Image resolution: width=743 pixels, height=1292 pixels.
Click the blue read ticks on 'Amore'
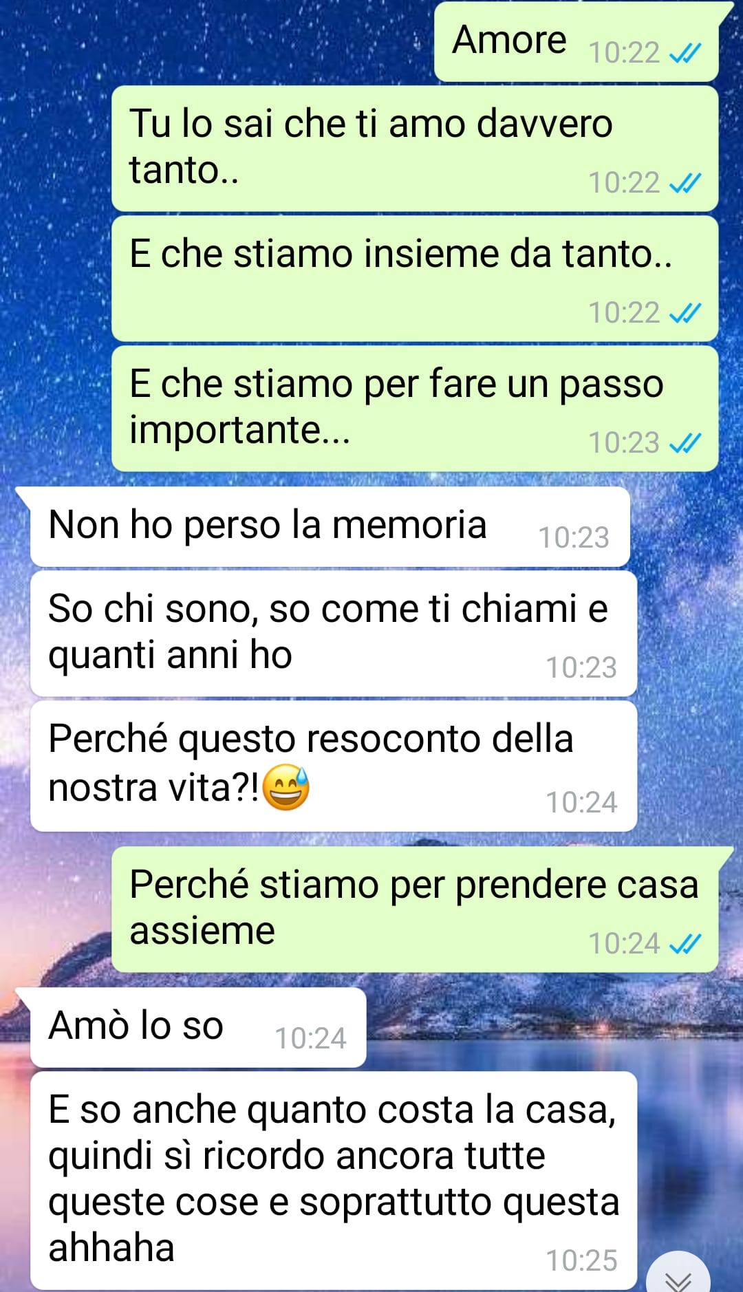tap(685, 53)
